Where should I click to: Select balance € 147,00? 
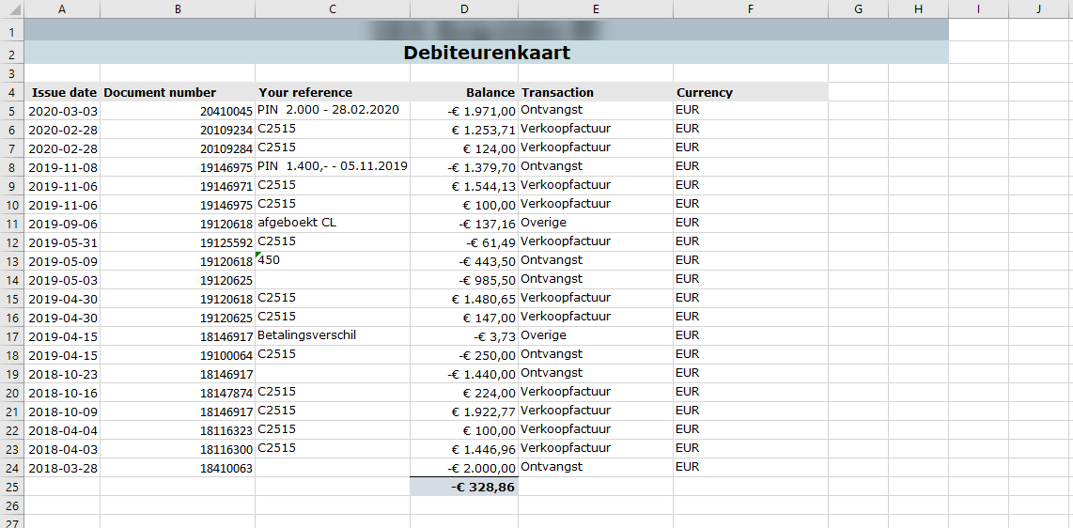click(x=465, y=318)
